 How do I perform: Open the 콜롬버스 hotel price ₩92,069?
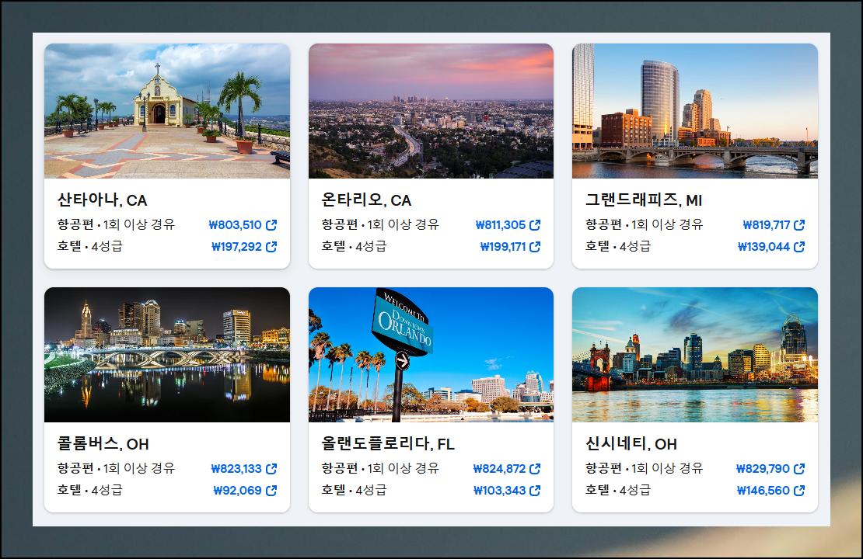click(x=238, y=491)
